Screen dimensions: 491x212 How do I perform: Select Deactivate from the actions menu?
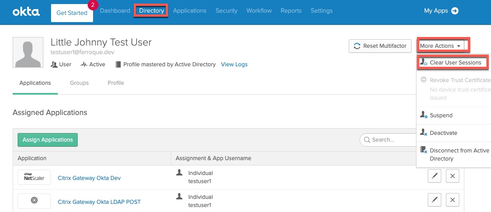coord(444,133)
